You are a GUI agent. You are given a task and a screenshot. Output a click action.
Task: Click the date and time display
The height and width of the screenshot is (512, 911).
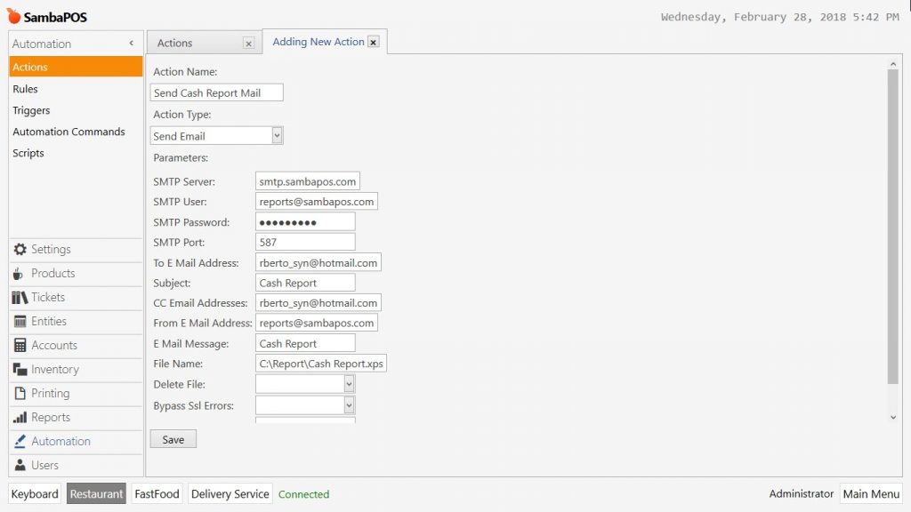pyautogui.click(x=779, y=18)
